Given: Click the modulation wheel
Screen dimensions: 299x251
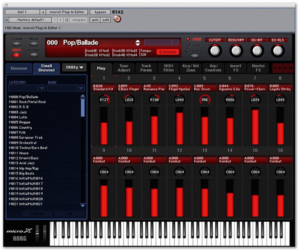Looking at the screenshot, I should click(44, 233).
